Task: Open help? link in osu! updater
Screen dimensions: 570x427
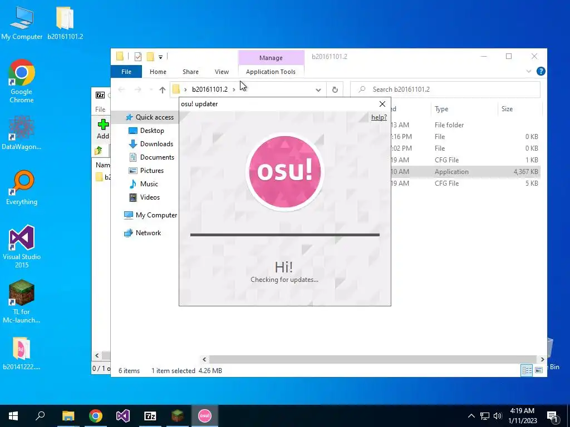Action: (379, 117)
